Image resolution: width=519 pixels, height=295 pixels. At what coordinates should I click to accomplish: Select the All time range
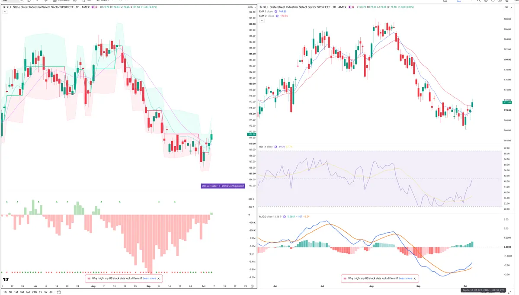point(51,292)
